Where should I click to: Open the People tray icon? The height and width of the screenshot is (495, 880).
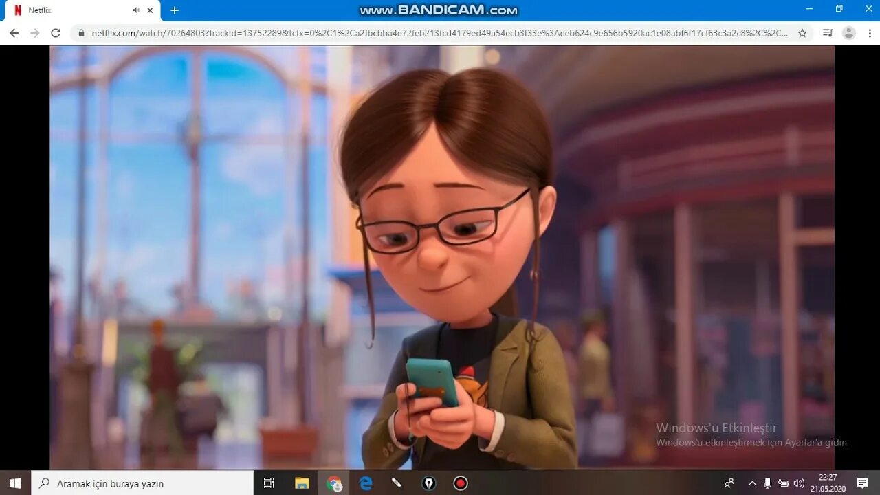[729, 483]
